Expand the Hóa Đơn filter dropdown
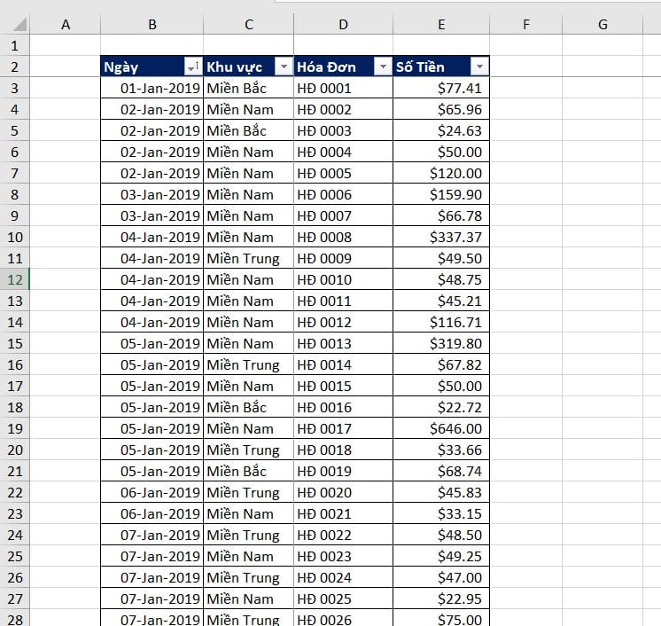This screenshot has height=626, width=661. [x=383, y=67]
